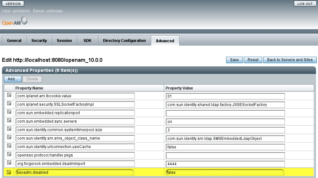Tick the urlconnection.useCache row checkbox
Screen dimensions: 318x178
pos(9,146)
